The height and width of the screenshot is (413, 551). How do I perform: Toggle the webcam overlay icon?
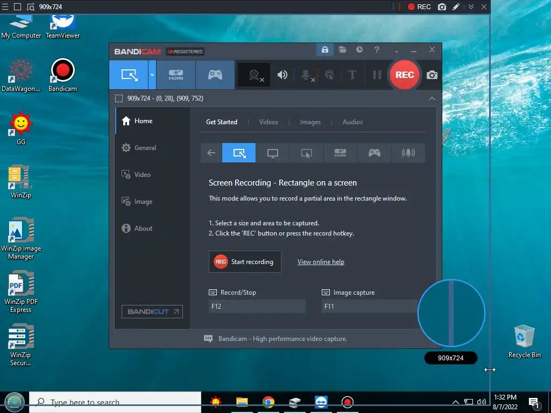click(255, 75)
